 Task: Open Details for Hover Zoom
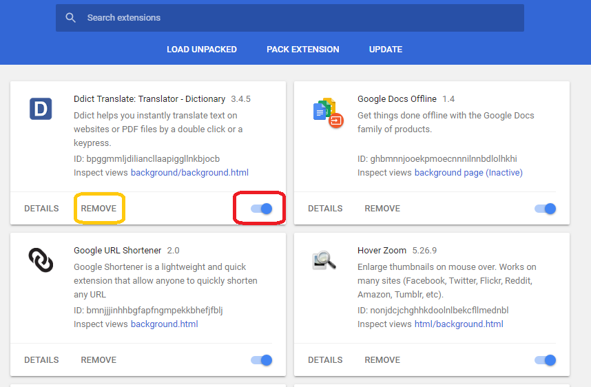(325, 360)
